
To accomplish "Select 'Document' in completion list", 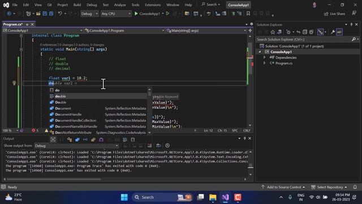I will (x=98, y=108).
